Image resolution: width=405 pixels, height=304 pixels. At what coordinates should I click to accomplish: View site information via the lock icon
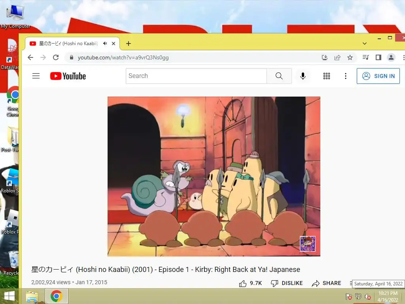pos(72,57)
